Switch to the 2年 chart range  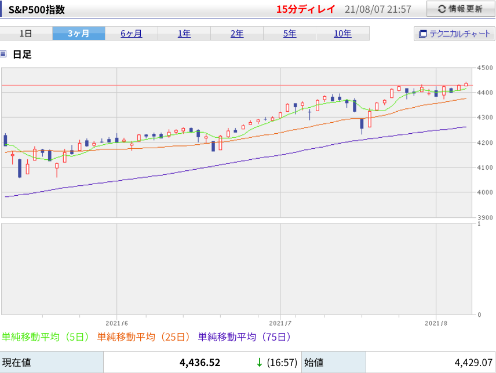(237, 34)
